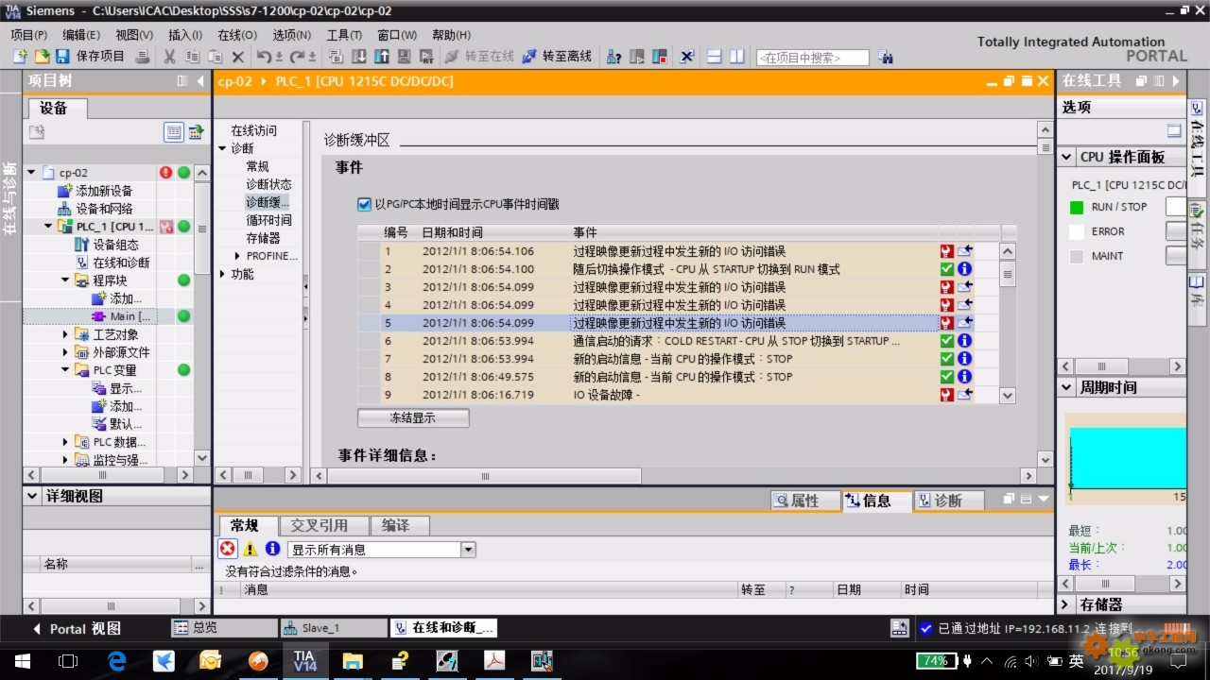Collapse the cp-02 project node

click(32, 173)
